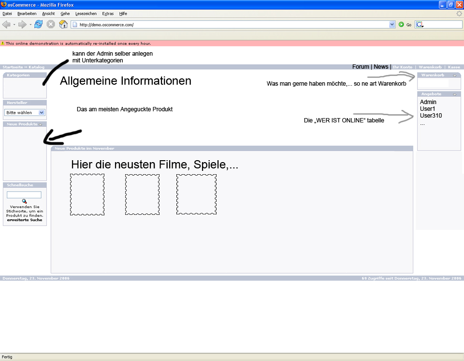This screenshot has height=361, width=464.
Task: Click the Forward navigation arrow
Action: tap(21, 24)
